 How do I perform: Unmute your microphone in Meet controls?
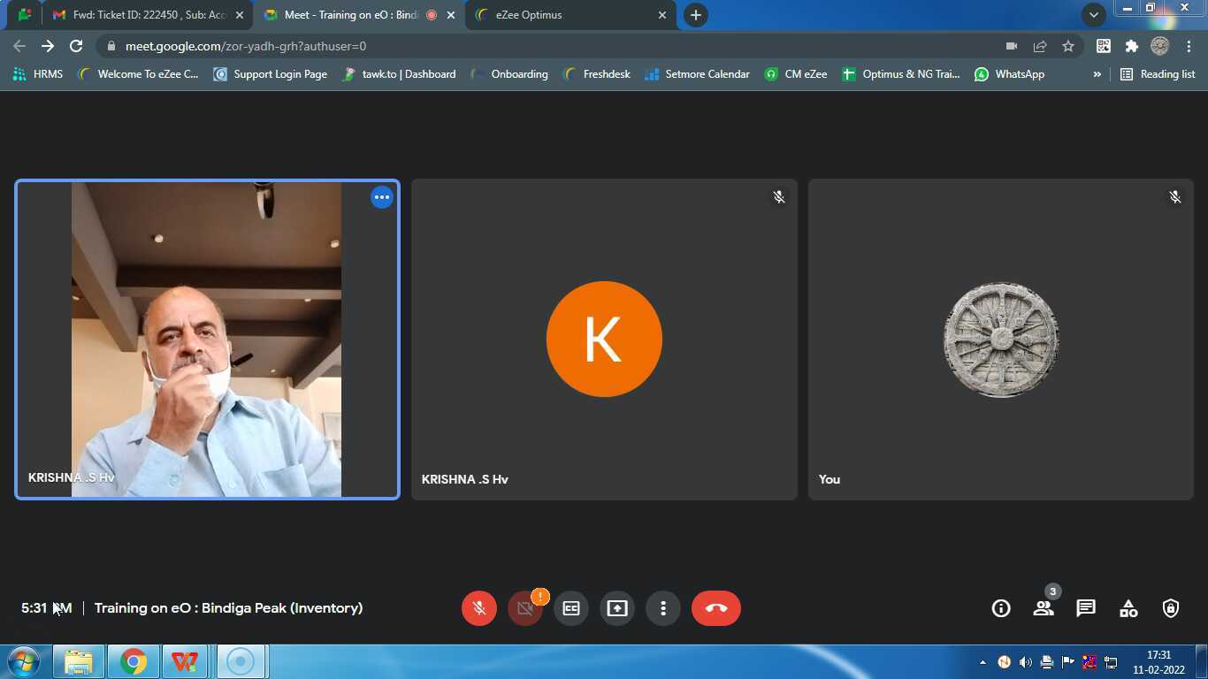[479, 608]
